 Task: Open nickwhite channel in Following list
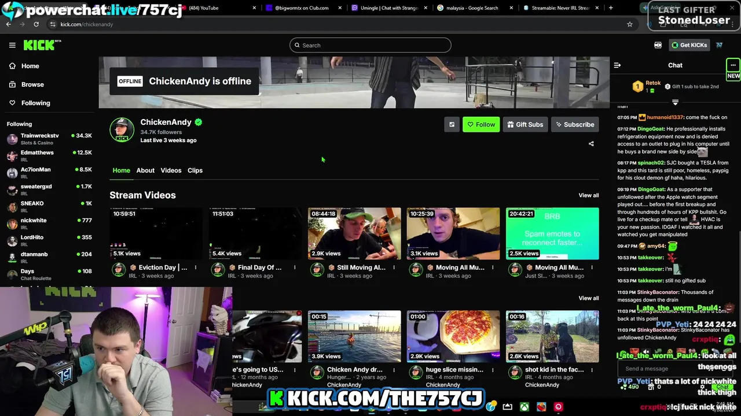coord(49,224)
